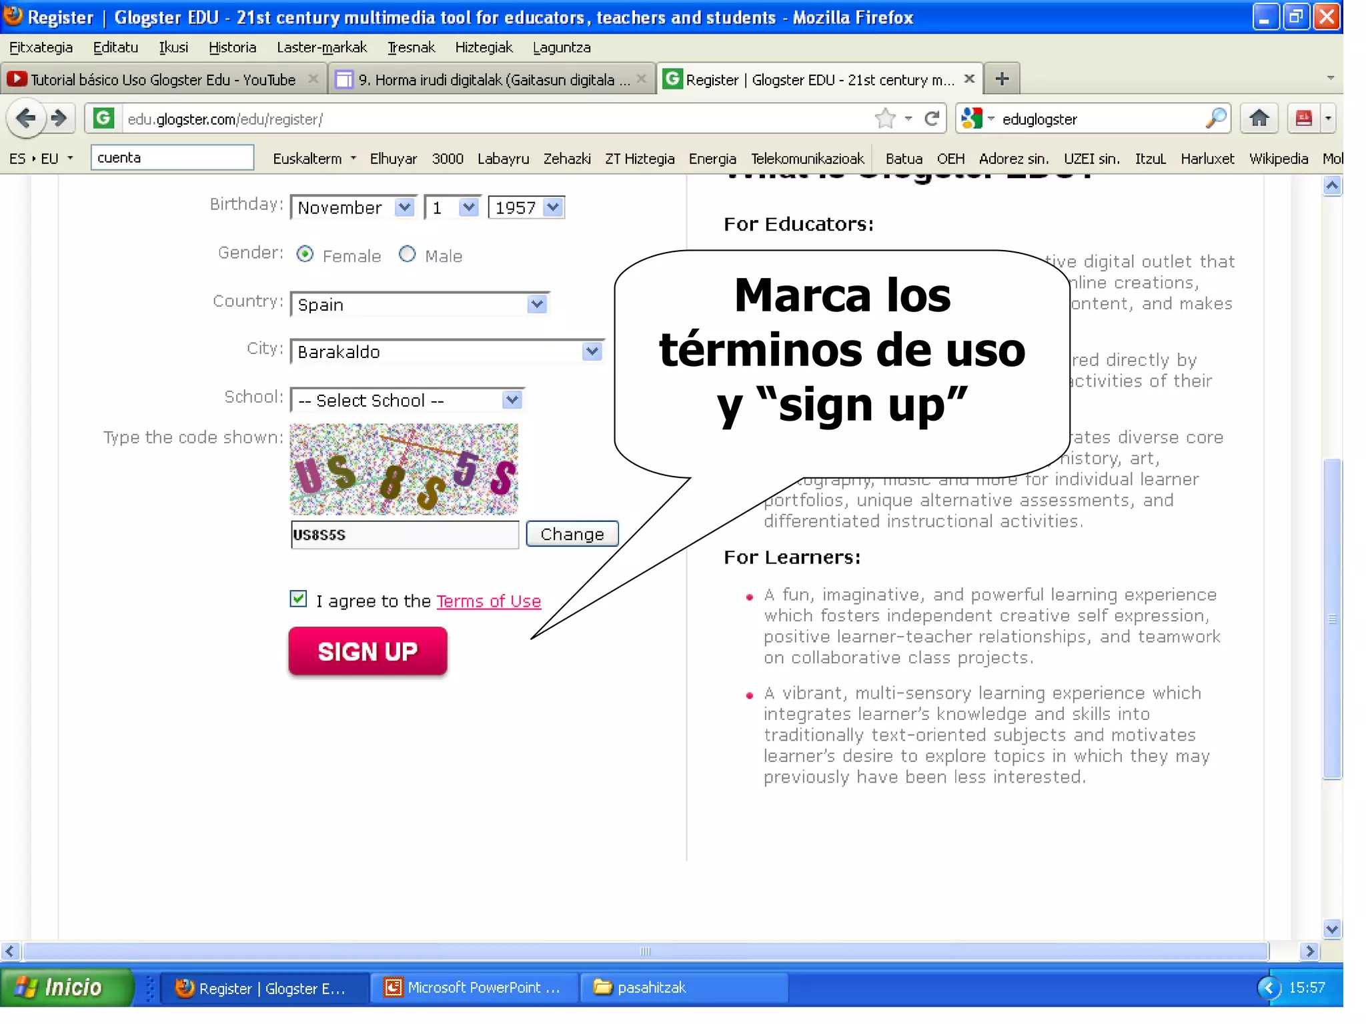This screenshot has width=1366, height=1024.
Task: Run search with the magnifier icon
Action: [1216, 118]
